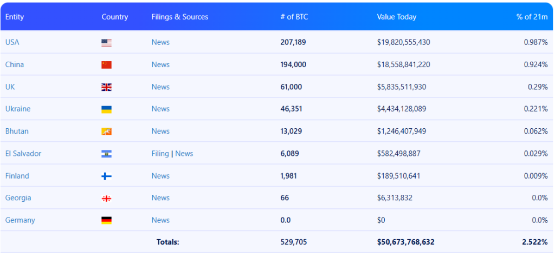Open the Bhutan entity link
Screen dimensions: 555x257
click(17, 131)
